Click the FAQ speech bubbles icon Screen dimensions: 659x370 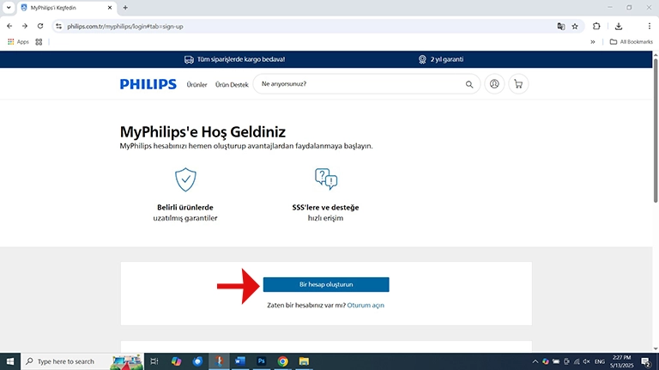pyautogui.click(x=326, y=179)
